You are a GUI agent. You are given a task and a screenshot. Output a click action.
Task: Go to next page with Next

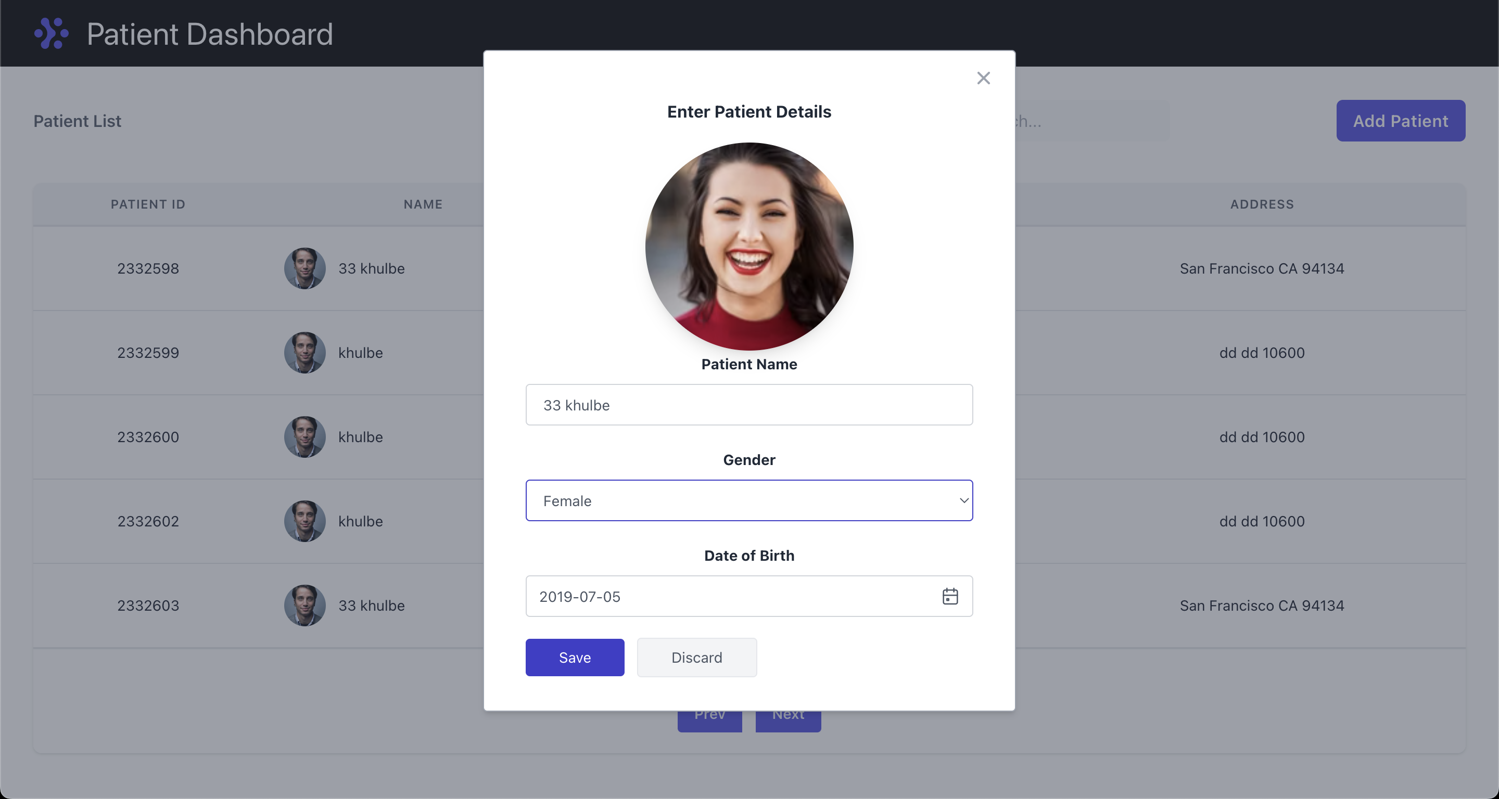click(788, 721)
